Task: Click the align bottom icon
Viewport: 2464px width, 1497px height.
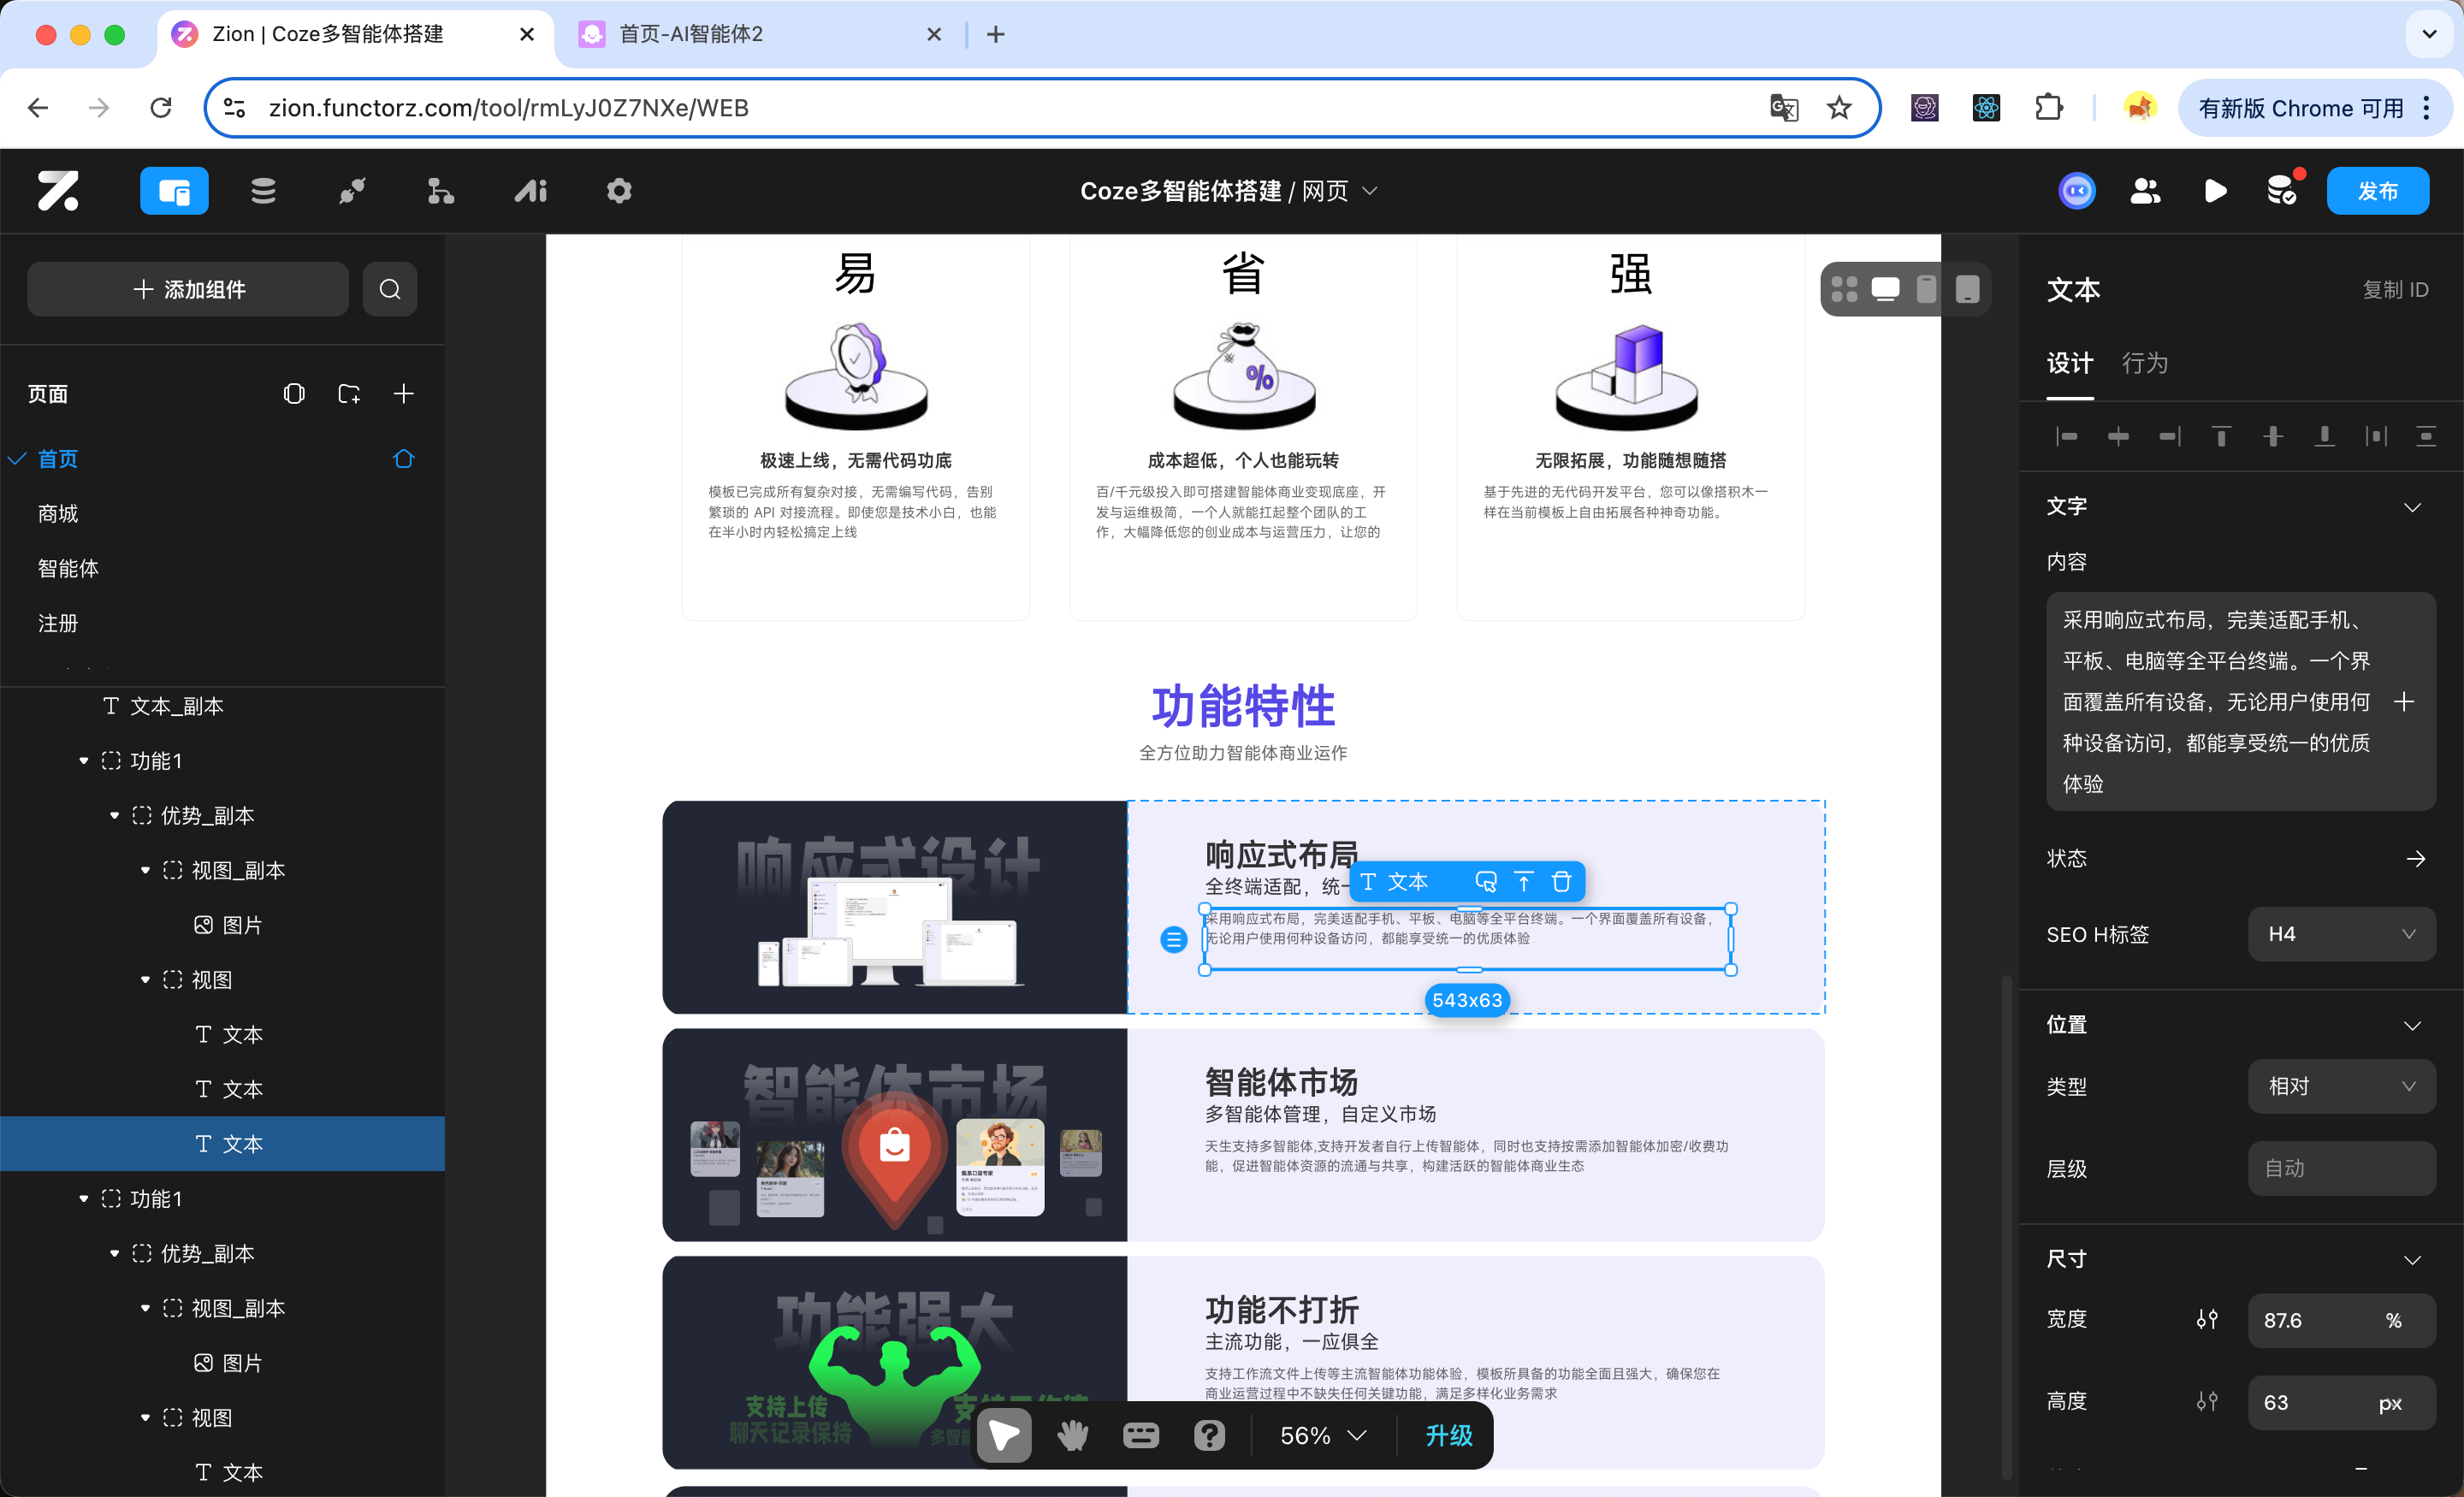Action: 2324,436
